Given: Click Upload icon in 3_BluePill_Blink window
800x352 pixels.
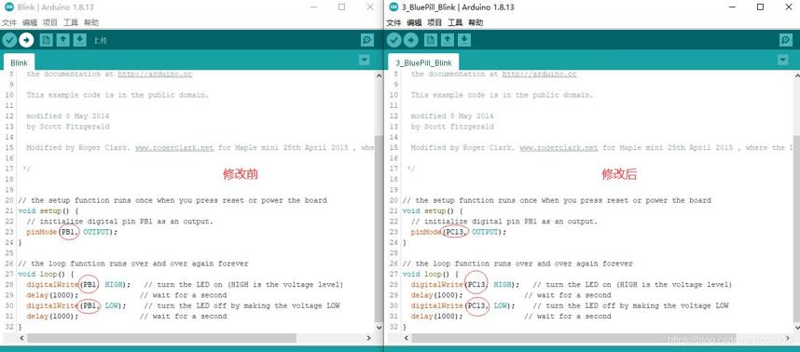Looking at the screenshot, I should (x=410, y=40).
